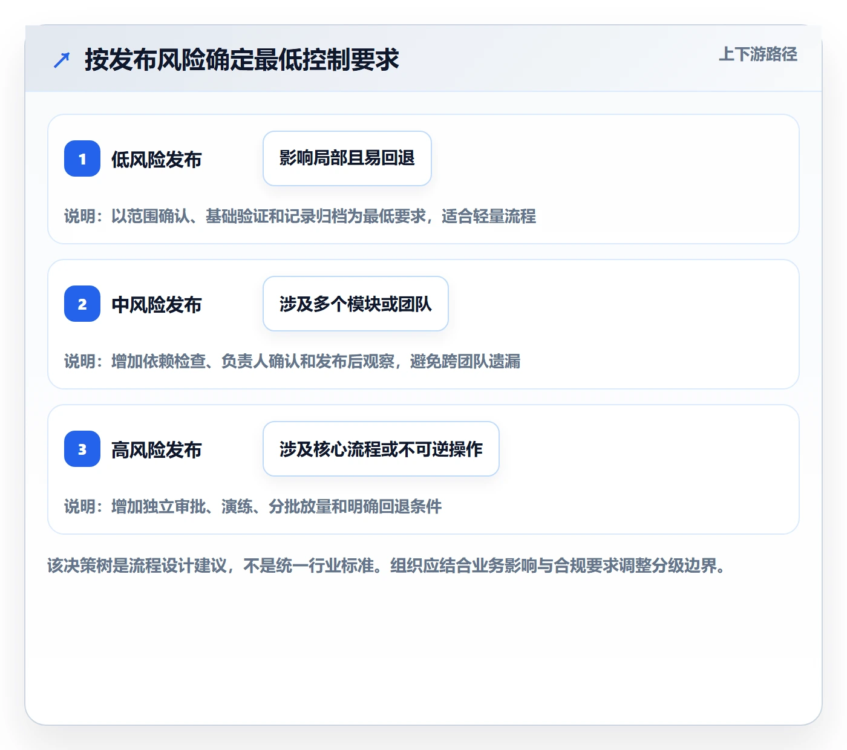Click the description starting 说明：以范围确认

(300, 217)
